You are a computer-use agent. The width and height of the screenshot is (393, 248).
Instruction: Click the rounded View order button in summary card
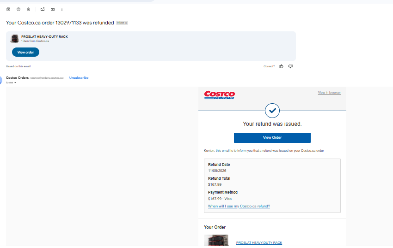[x=25, y=52]
